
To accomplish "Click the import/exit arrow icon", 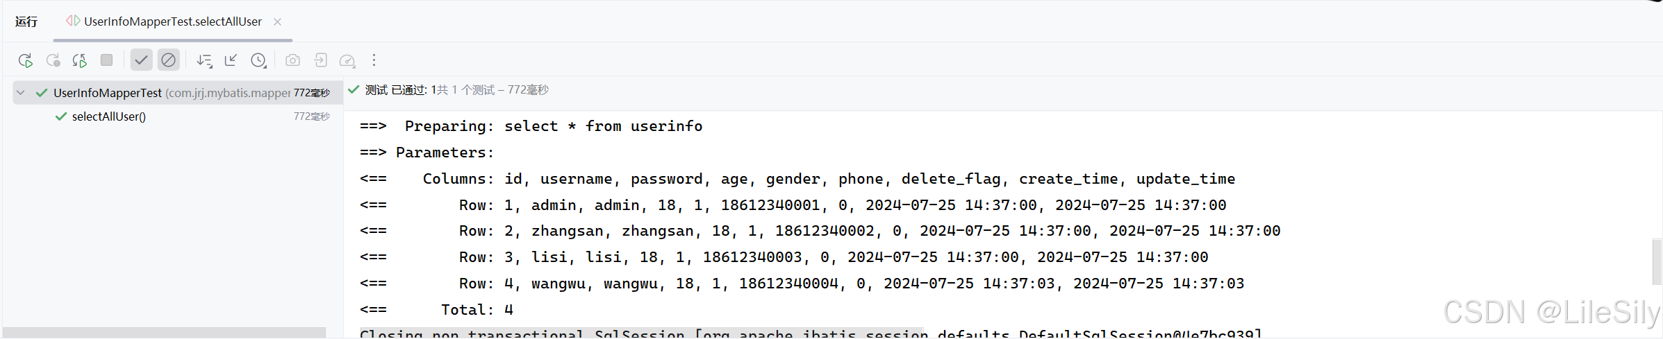I will (x=320, y=60).
